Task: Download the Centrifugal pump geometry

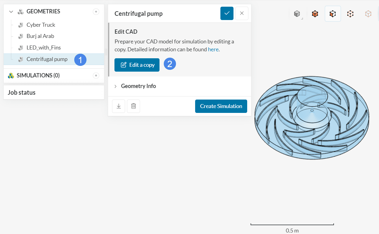Action: coord(119,106)
